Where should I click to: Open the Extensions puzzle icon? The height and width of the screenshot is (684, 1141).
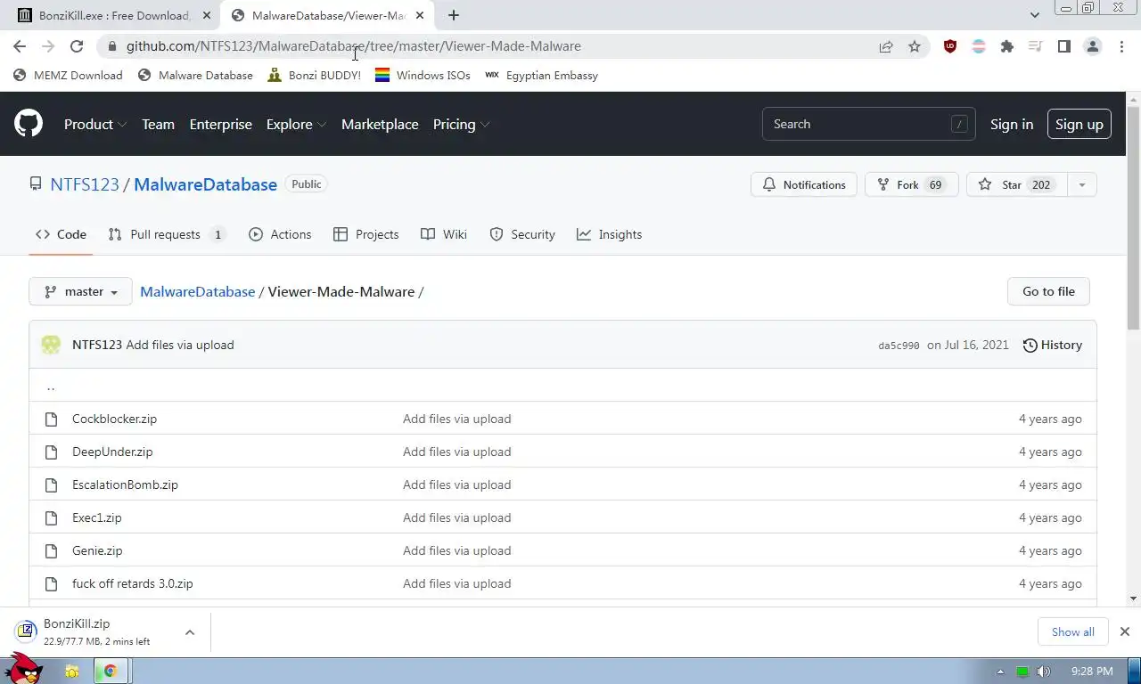tap(1007, 46)
